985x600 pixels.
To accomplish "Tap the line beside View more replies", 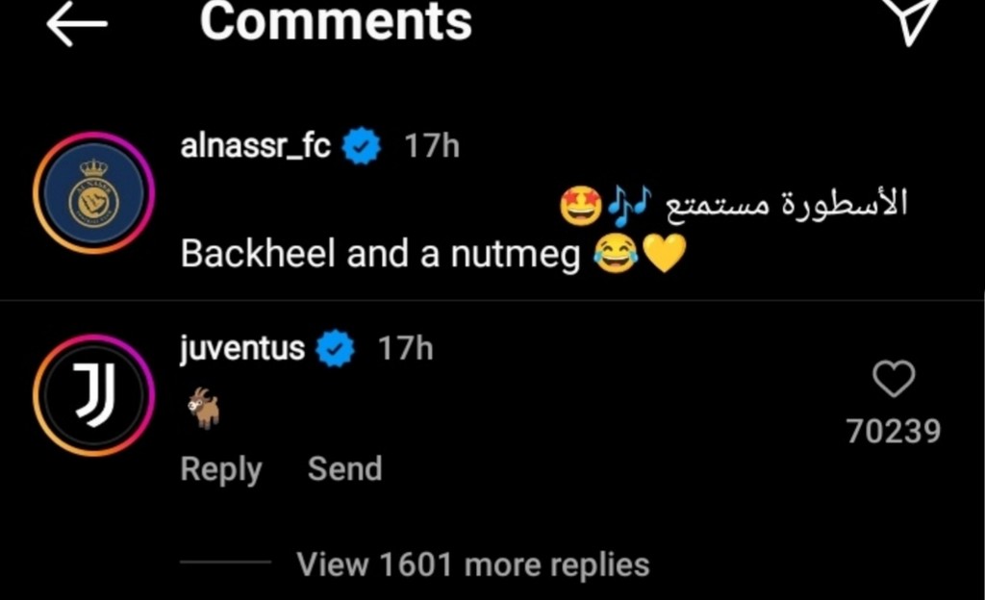I will point(225,562).
